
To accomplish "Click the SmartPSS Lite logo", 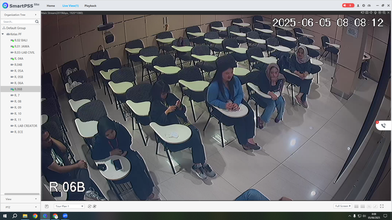I will pos(20,5).
